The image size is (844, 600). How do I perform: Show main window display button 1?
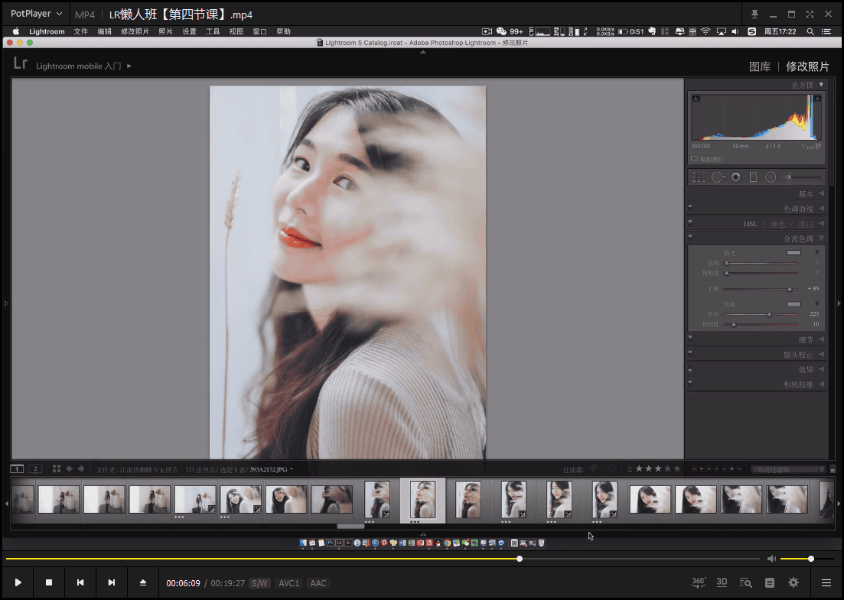coord(17,469)
